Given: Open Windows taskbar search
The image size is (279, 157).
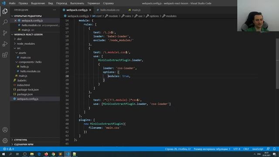Looking at the screenshot, I should point(10,154).
